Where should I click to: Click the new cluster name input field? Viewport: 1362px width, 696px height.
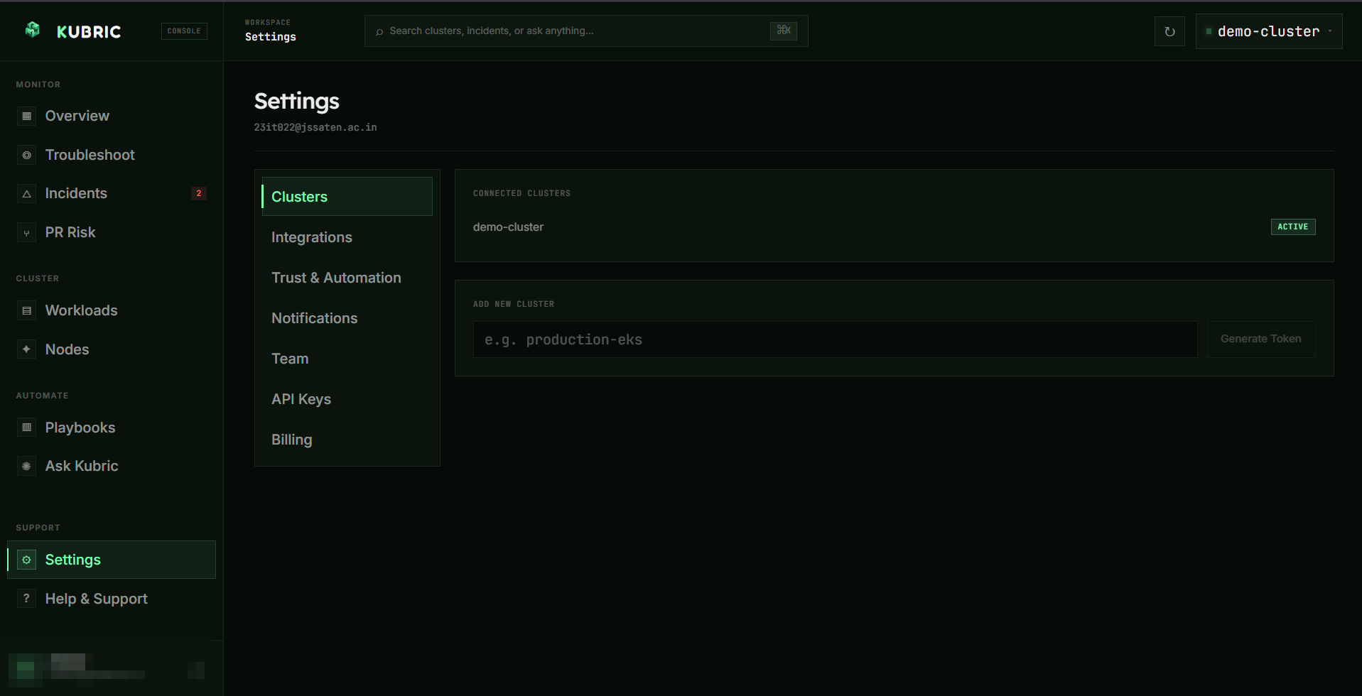click(835, 339)
